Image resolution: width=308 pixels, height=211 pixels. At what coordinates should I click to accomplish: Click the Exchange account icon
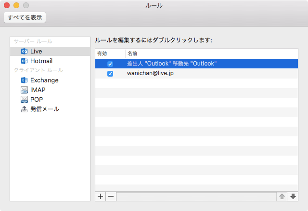(x=24, y=80)
